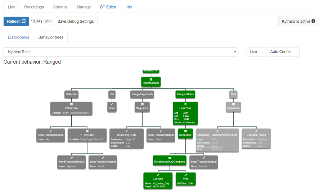Click the wrench icon on the CastSkill node
Screen dimensions: 324x192
point(158,175)
